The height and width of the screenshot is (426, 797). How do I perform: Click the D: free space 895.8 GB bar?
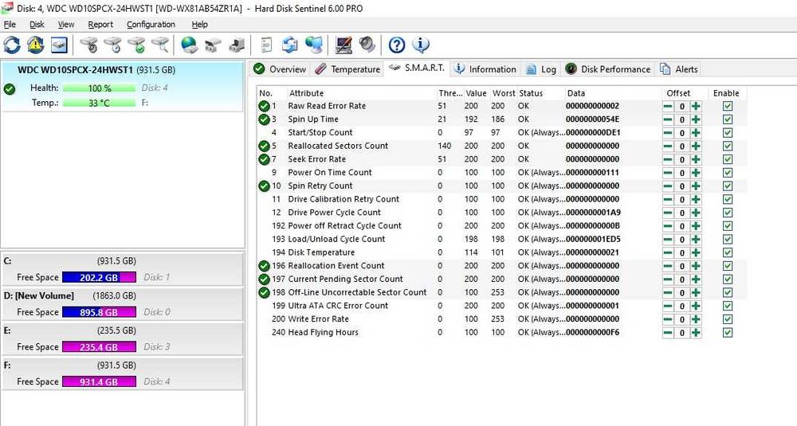coord(99,312)
